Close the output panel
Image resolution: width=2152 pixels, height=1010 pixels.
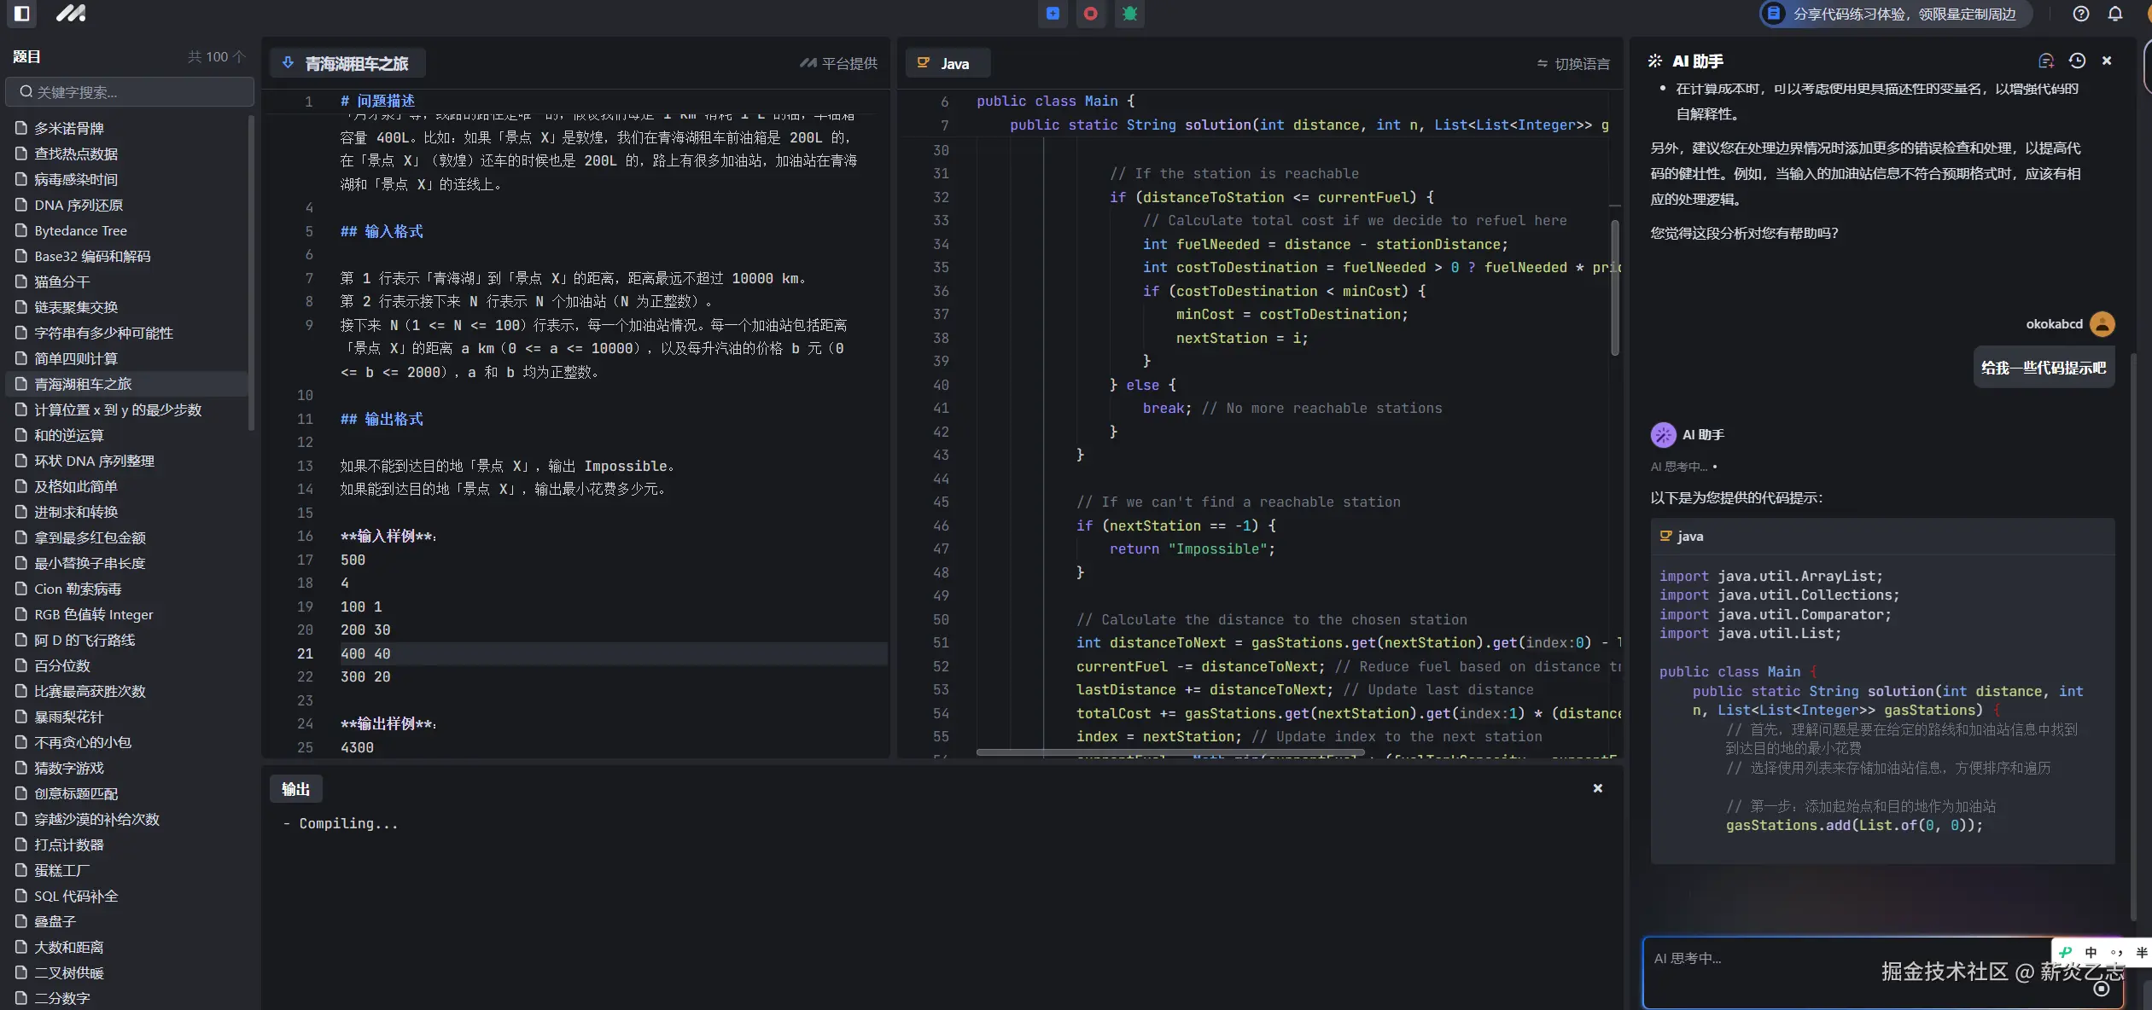(x=1597, y=788)
